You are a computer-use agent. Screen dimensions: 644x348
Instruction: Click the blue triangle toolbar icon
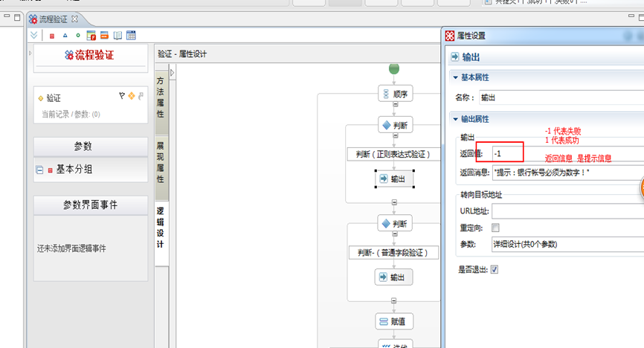[x=65, y=36]
